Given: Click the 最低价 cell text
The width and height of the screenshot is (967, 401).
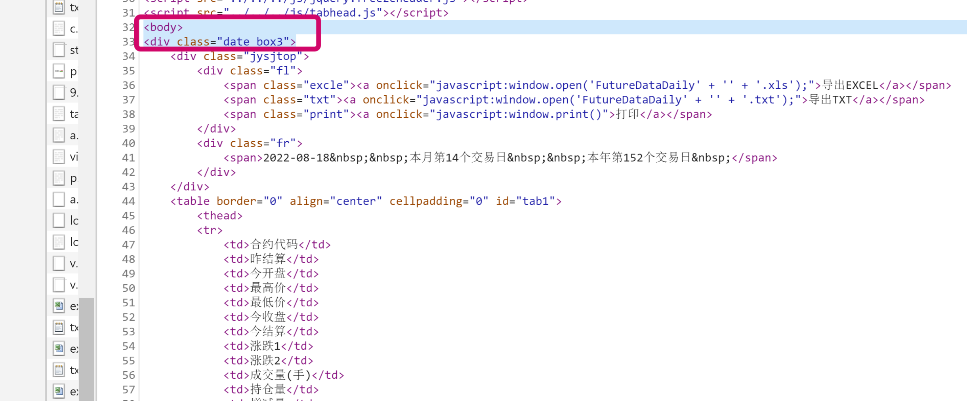Looking at the screenshot, I should [268, 303].
